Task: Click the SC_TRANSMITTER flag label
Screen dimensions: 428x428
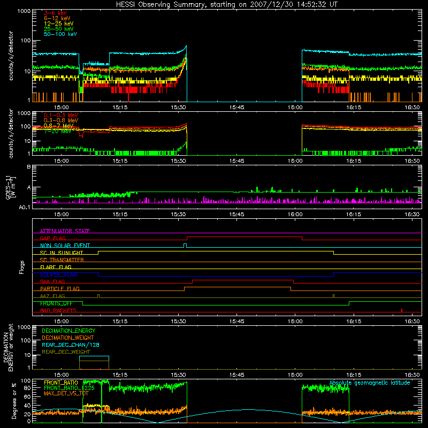Action: click(62, 260)
